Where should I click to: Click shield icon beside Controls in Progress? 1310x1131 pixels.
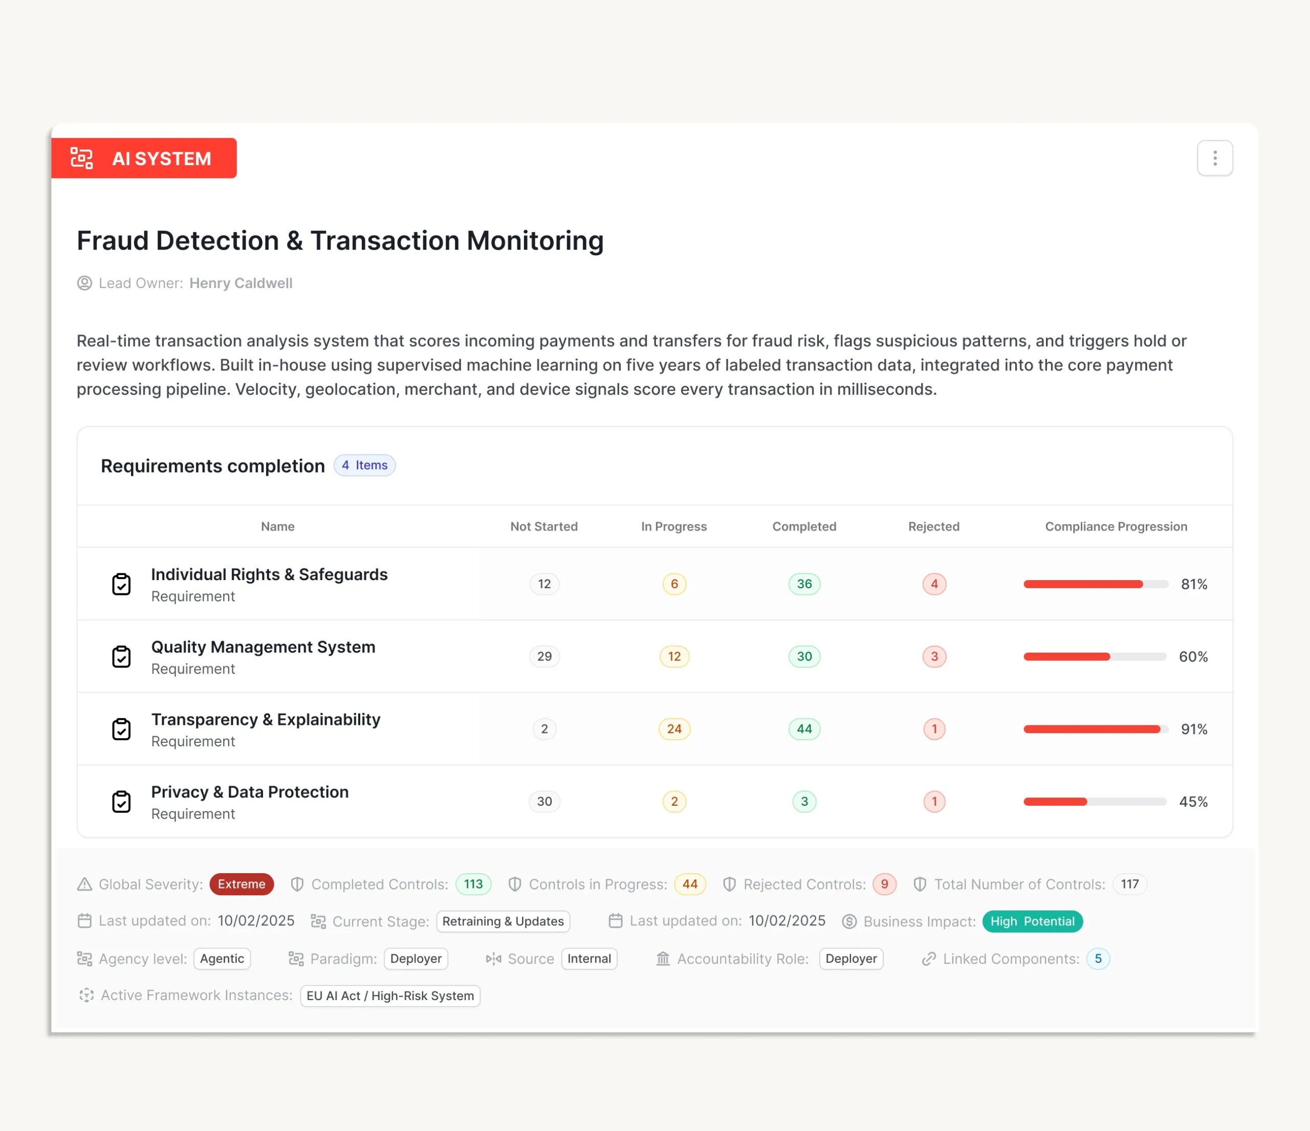515,884
